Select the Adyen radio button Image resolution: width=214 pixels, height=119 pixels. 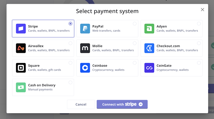[199, 24]
